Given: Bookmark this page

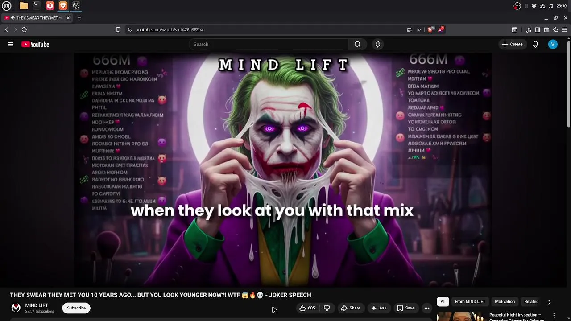Looking at the screenshot, I should point(118,29).
